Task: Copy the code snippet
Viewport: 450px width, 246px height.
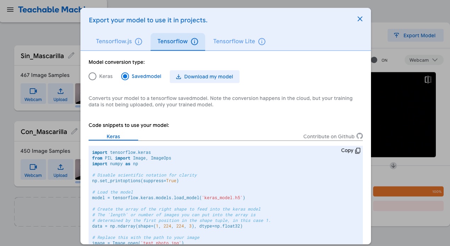Action: pos(351,150)
